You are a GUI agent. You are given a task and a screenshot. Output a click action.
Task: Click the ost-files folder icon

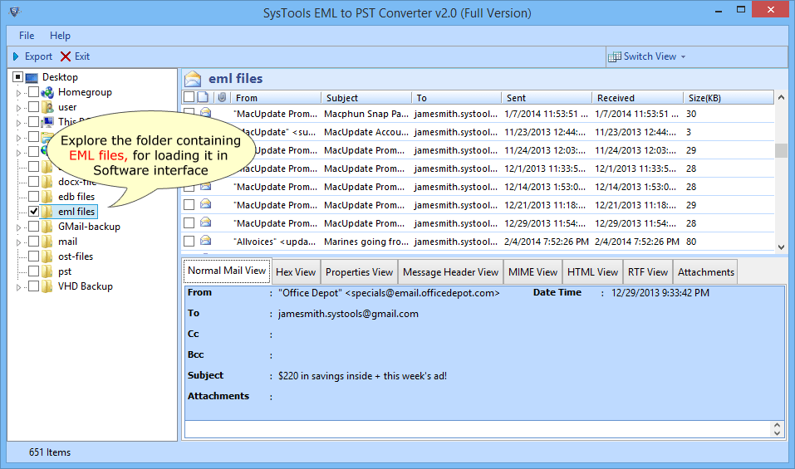tap(47, 256)
